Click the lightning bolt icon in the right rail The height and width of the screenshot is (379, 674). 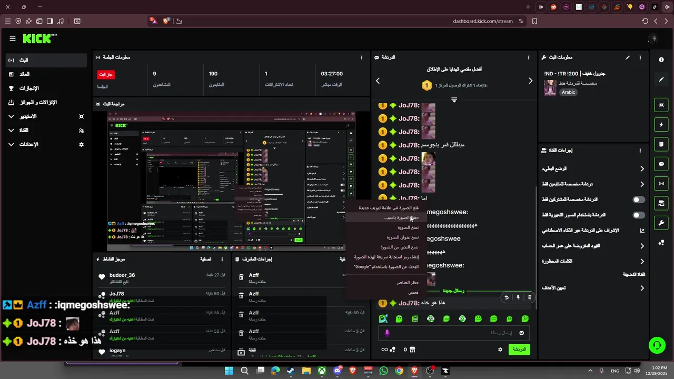point(661,125)
